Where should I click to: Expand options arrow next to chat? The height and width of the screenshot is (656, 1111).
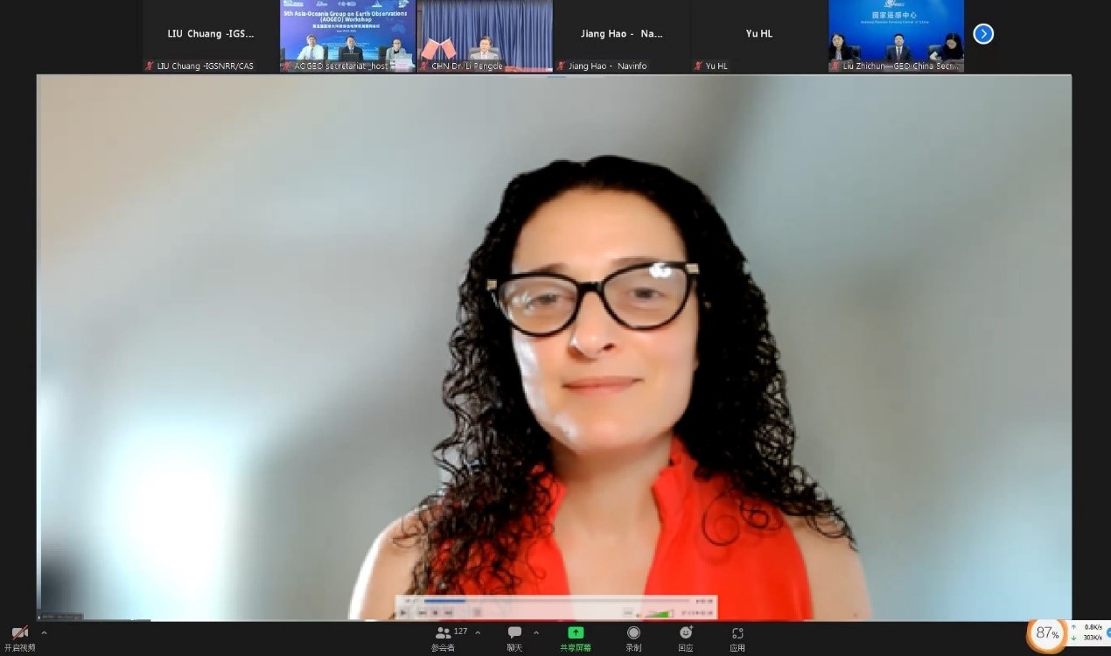click(536, 632)
